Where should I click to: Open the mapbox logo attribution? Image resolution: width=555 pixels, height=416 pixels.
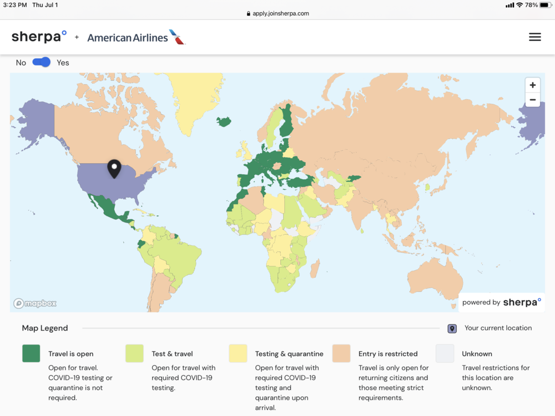35,303
